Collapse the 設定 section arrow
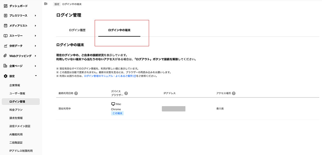 (x=35, y=76)
